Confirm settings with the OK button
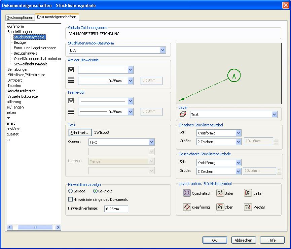 tap(215, 240)
